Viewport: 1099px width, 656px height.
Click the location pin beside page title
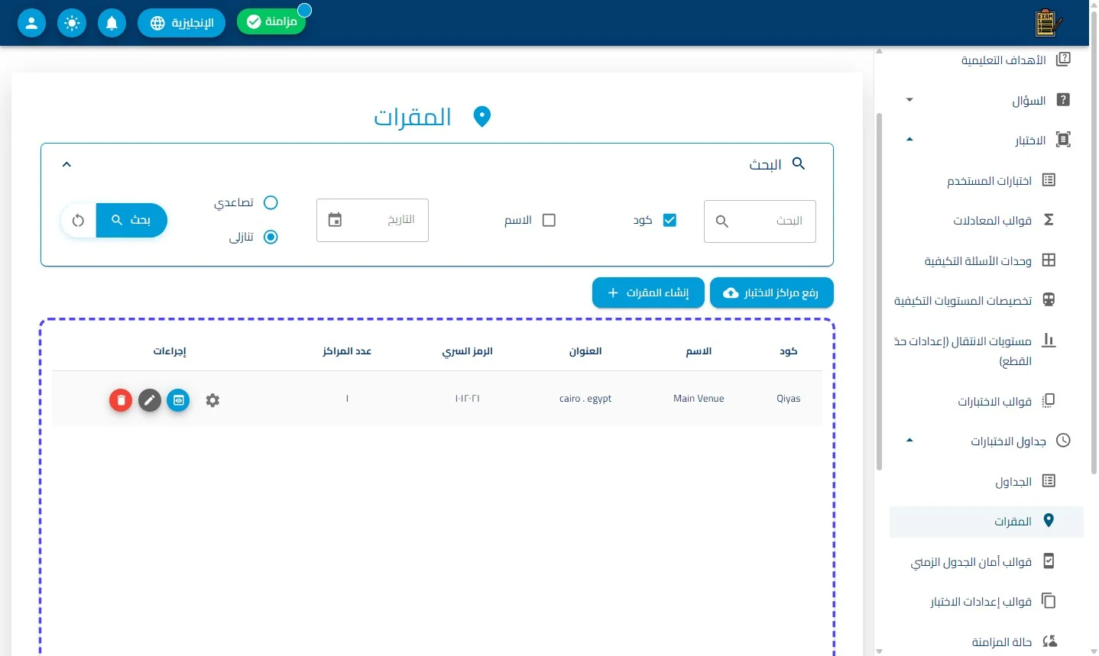[482, 117]
